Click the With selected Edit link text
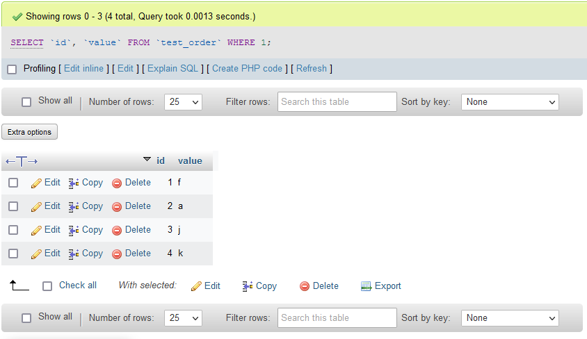The width and height of the screenshot is (587, 339). (212, 286)
